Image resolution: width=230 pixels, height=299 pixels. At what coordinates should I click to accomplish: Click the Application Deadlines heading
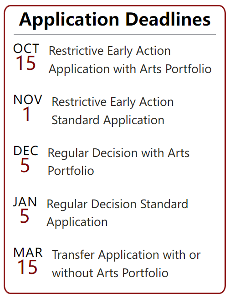pos(115,20)
